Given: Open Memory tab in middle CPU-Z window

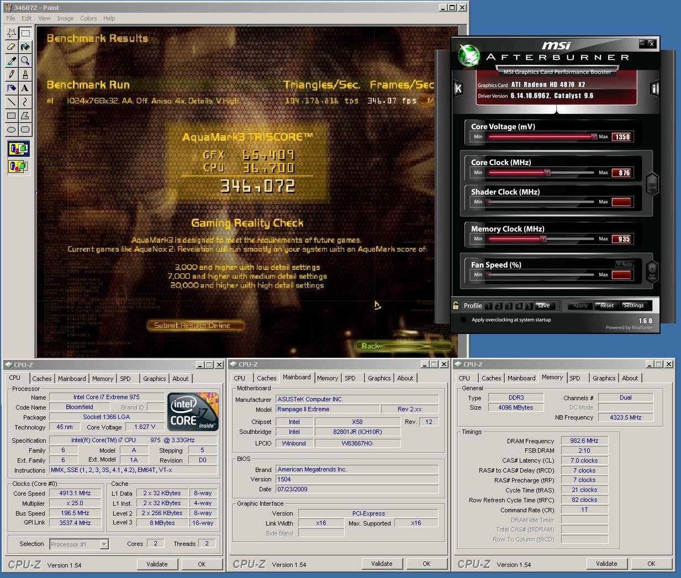Looking at the screenshot, I should tap(328, 378).
